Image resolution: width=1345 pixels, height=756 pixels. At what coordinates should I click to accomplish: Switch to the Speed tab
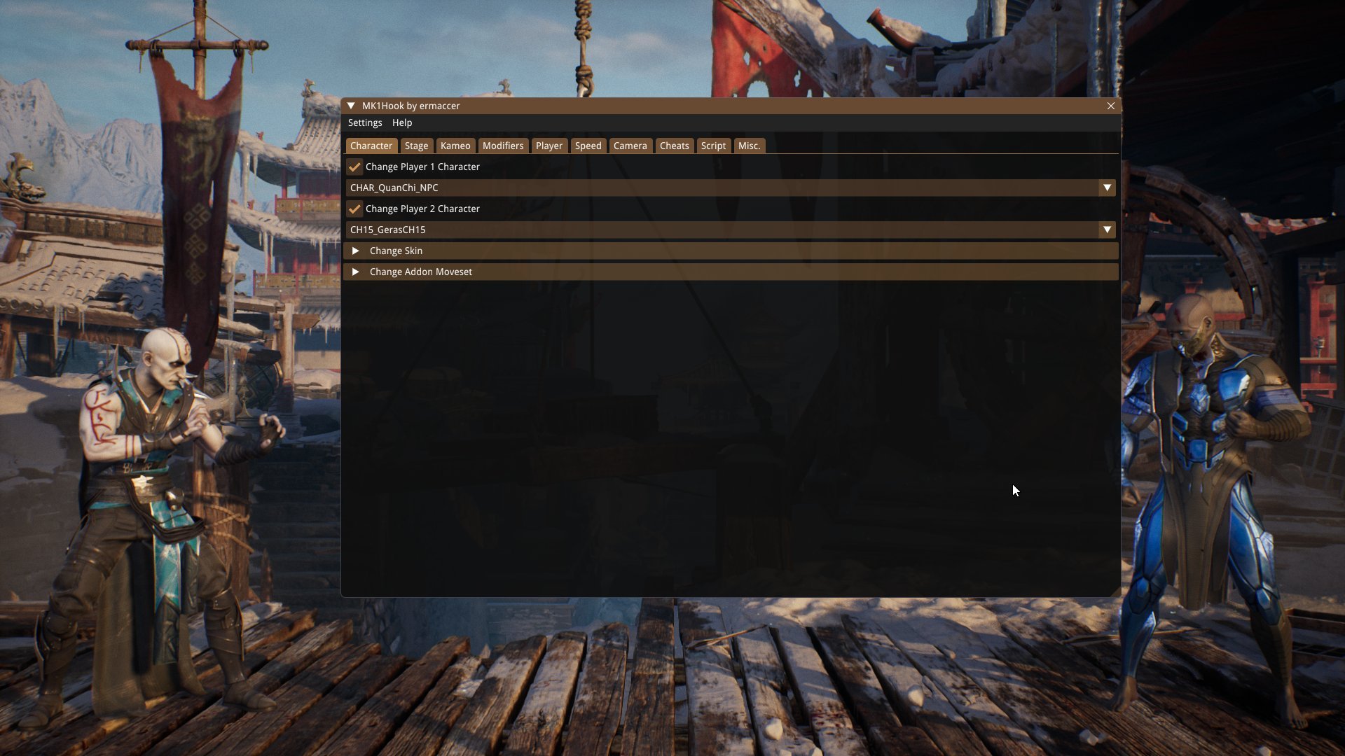[x=588, y=146]
